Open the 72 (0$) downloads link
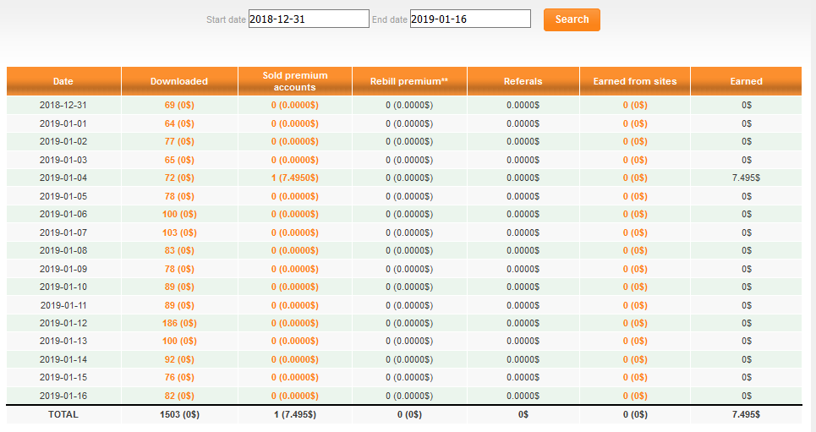Viewport: 816px width, 432px height. coord(179,178)
